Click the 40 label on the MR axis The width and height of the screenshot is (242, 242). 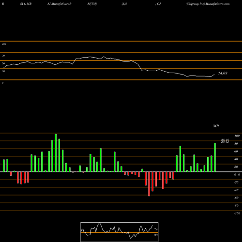click(236, 159)
